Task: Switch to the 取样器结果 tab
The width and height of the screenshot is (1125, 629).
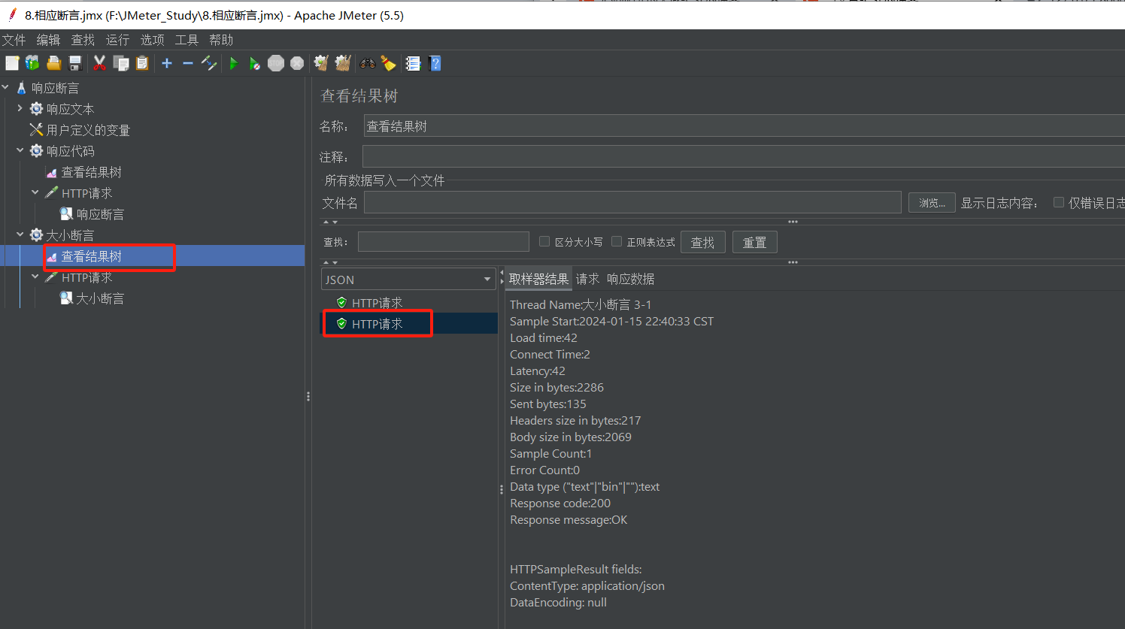Action: point(538,279)
